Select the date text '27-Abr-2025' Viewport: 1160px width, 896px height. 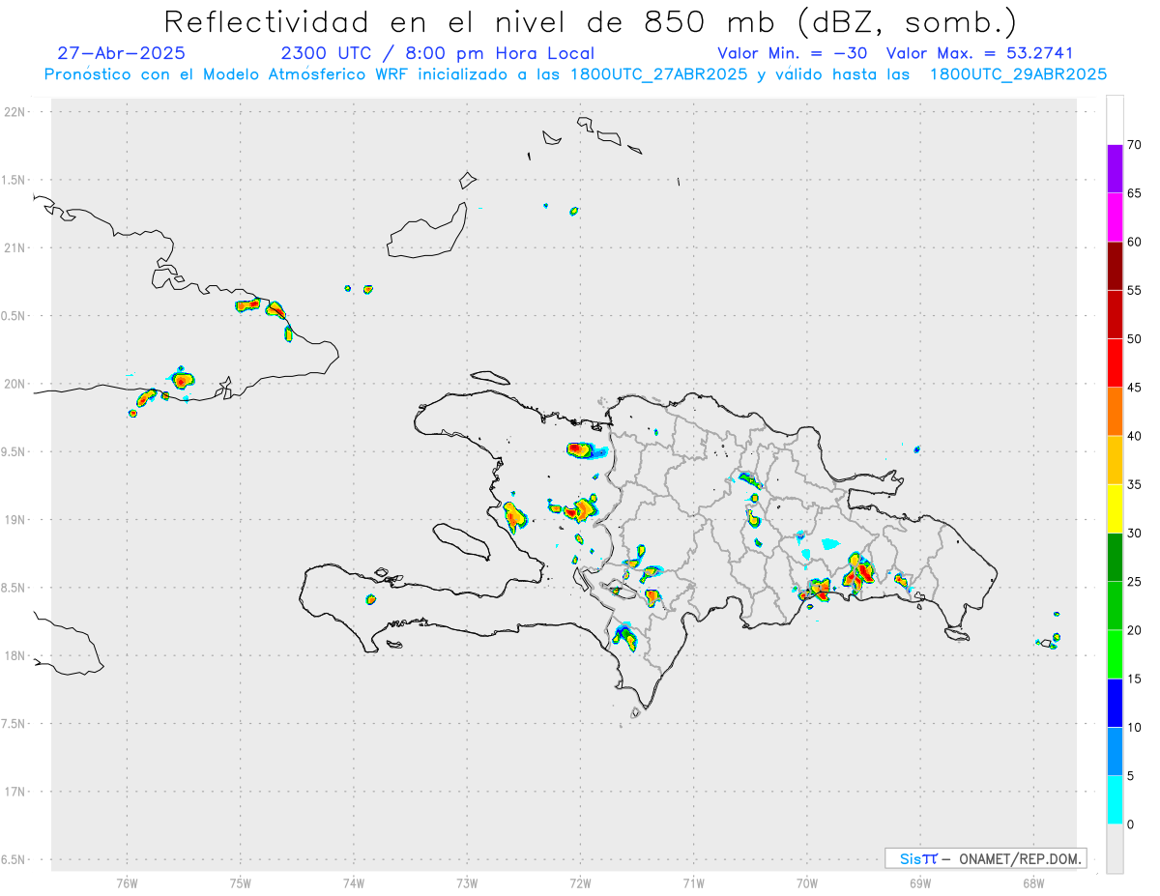coord(121,53)
